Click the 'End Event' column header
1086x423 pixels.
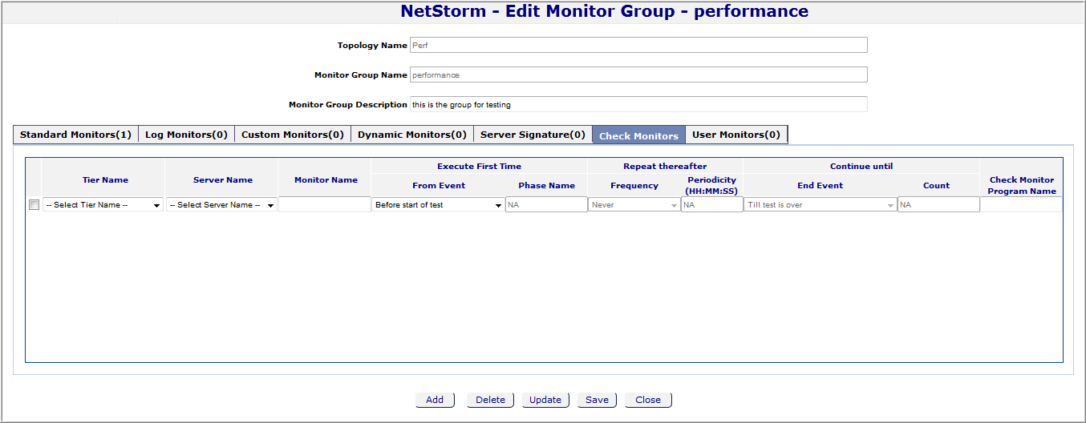pyautogui.click(x=820, y=185)
